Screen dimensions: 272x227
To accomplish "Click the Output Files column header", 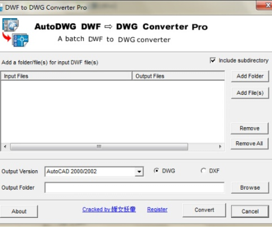I will point(178,76).
